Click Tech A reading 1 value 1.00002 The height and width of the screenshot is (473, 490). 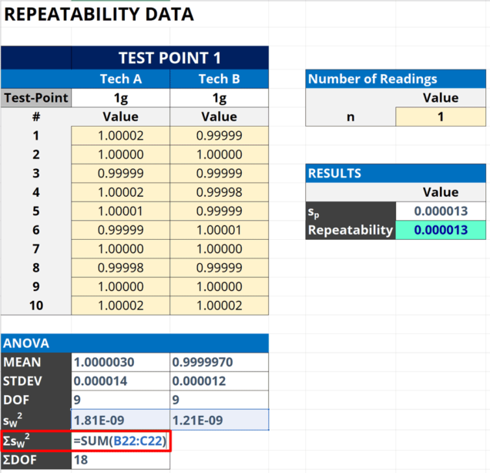coord(121,136)
